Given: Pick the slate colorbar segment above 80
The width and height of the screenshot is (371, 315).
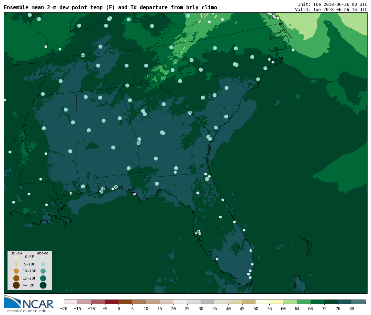Looking at the screenshot, I should coord(359,302).
